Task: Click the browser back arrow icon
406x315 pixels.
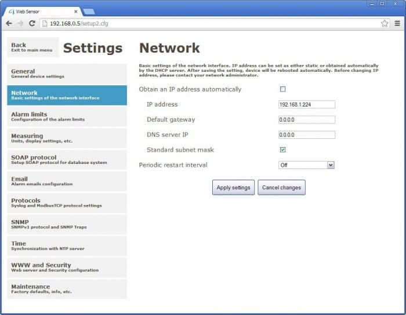Action: pyautogui.click(x=9, y=23)
